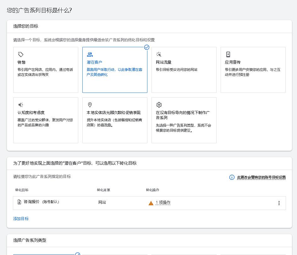This screenshot has height=255, width=297.
Task: Click the 潜在客户 people icon
Action: point(90,54)
